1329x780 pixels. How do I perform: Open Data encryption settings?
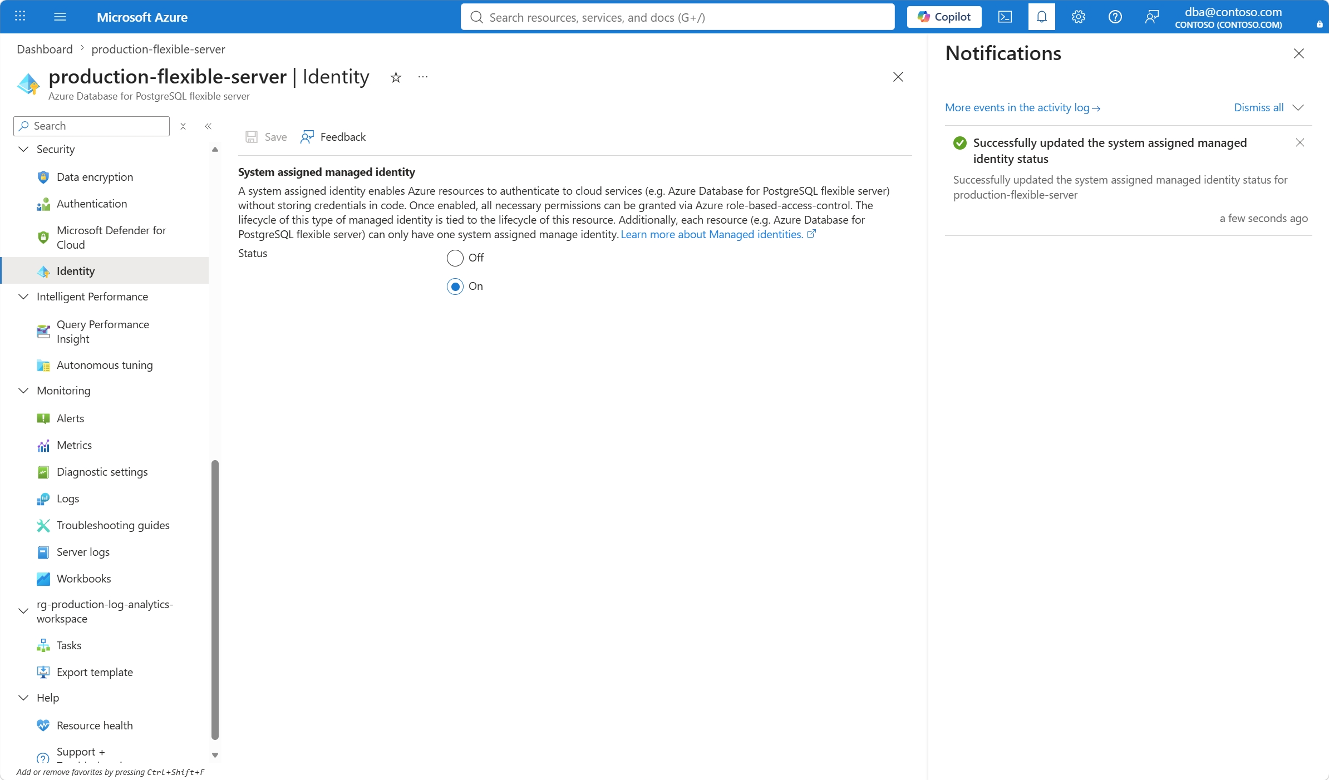(x=95, y=177)
